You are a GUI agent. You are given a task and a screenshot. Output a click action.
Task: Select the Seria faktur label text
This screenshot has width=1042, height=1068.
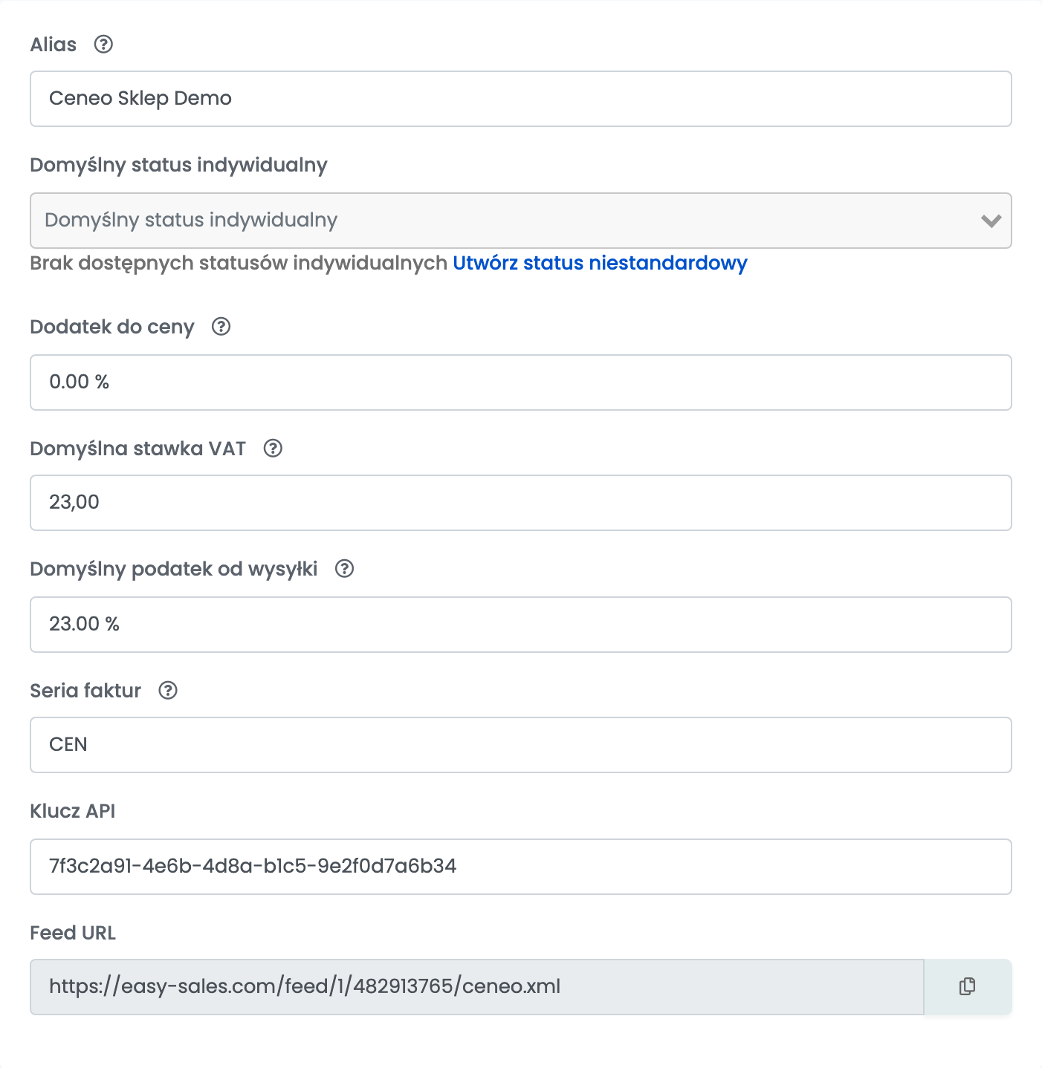pos(85,691)
